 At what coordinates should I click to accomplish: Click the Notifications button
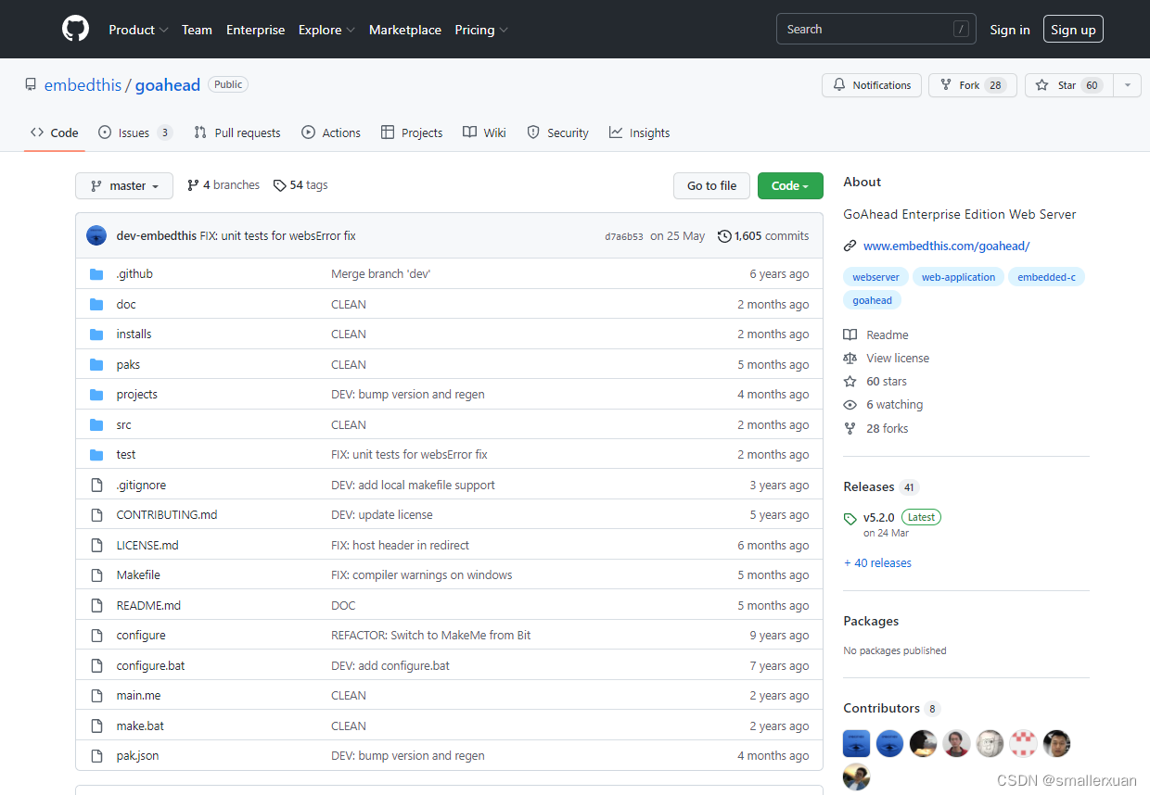point(872,85)
